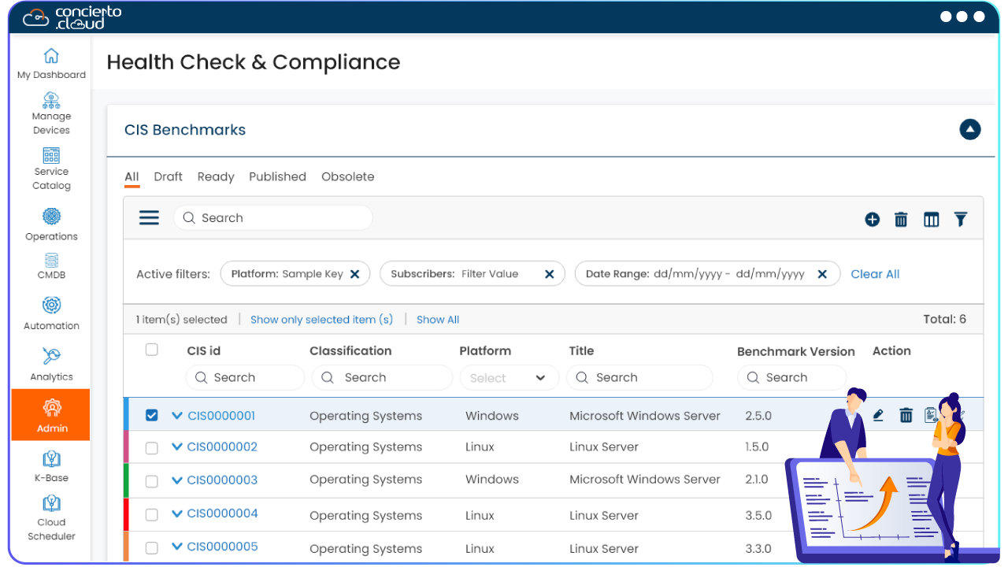Click the clipboard report icon for CIS0000001
This screenshot has height=567, width=1008.
point(932,415)
